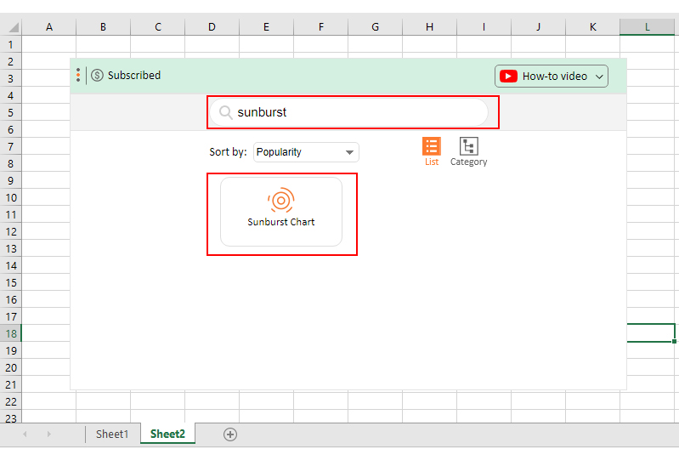The width and height of the screenshot is (679, 460).
Task: Open the three-dot menu beside Subscribed
Action: coord(78,76)
